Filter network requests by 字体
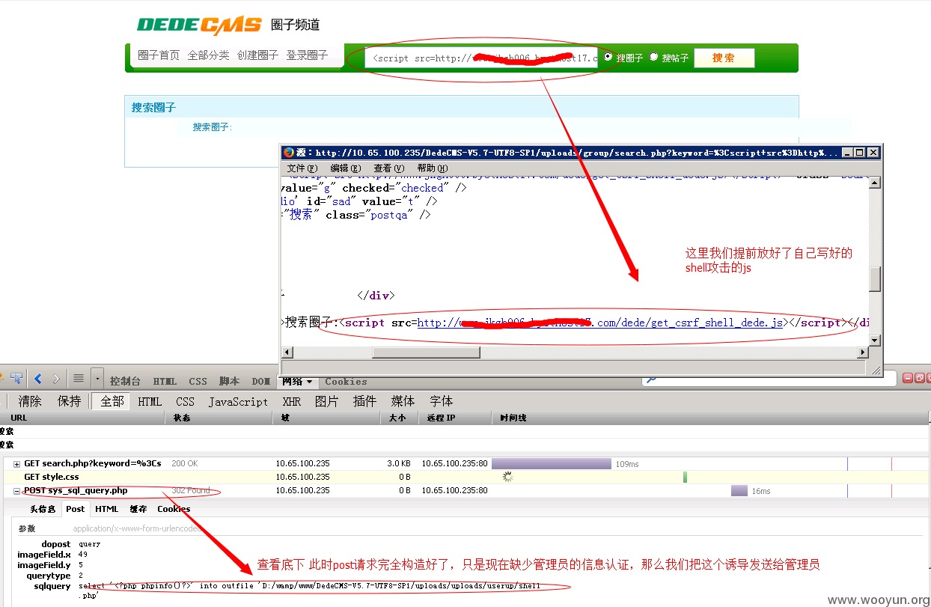 (442, 401)
